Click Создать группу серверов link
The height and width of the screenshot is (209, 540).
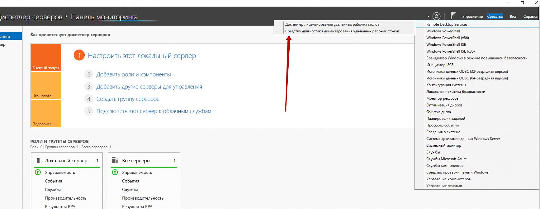pyautogui.click(x=128, y=99)
